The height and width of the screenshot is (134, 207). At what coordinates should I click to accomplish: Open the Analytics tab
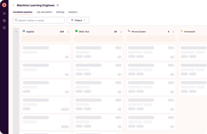[73, 12]
